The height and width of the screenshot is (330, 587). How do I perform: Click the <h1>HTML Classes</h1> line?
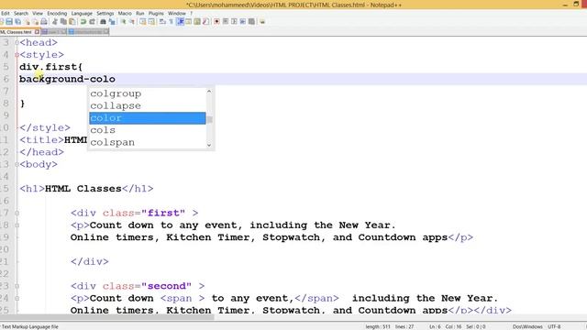[86, 189]
